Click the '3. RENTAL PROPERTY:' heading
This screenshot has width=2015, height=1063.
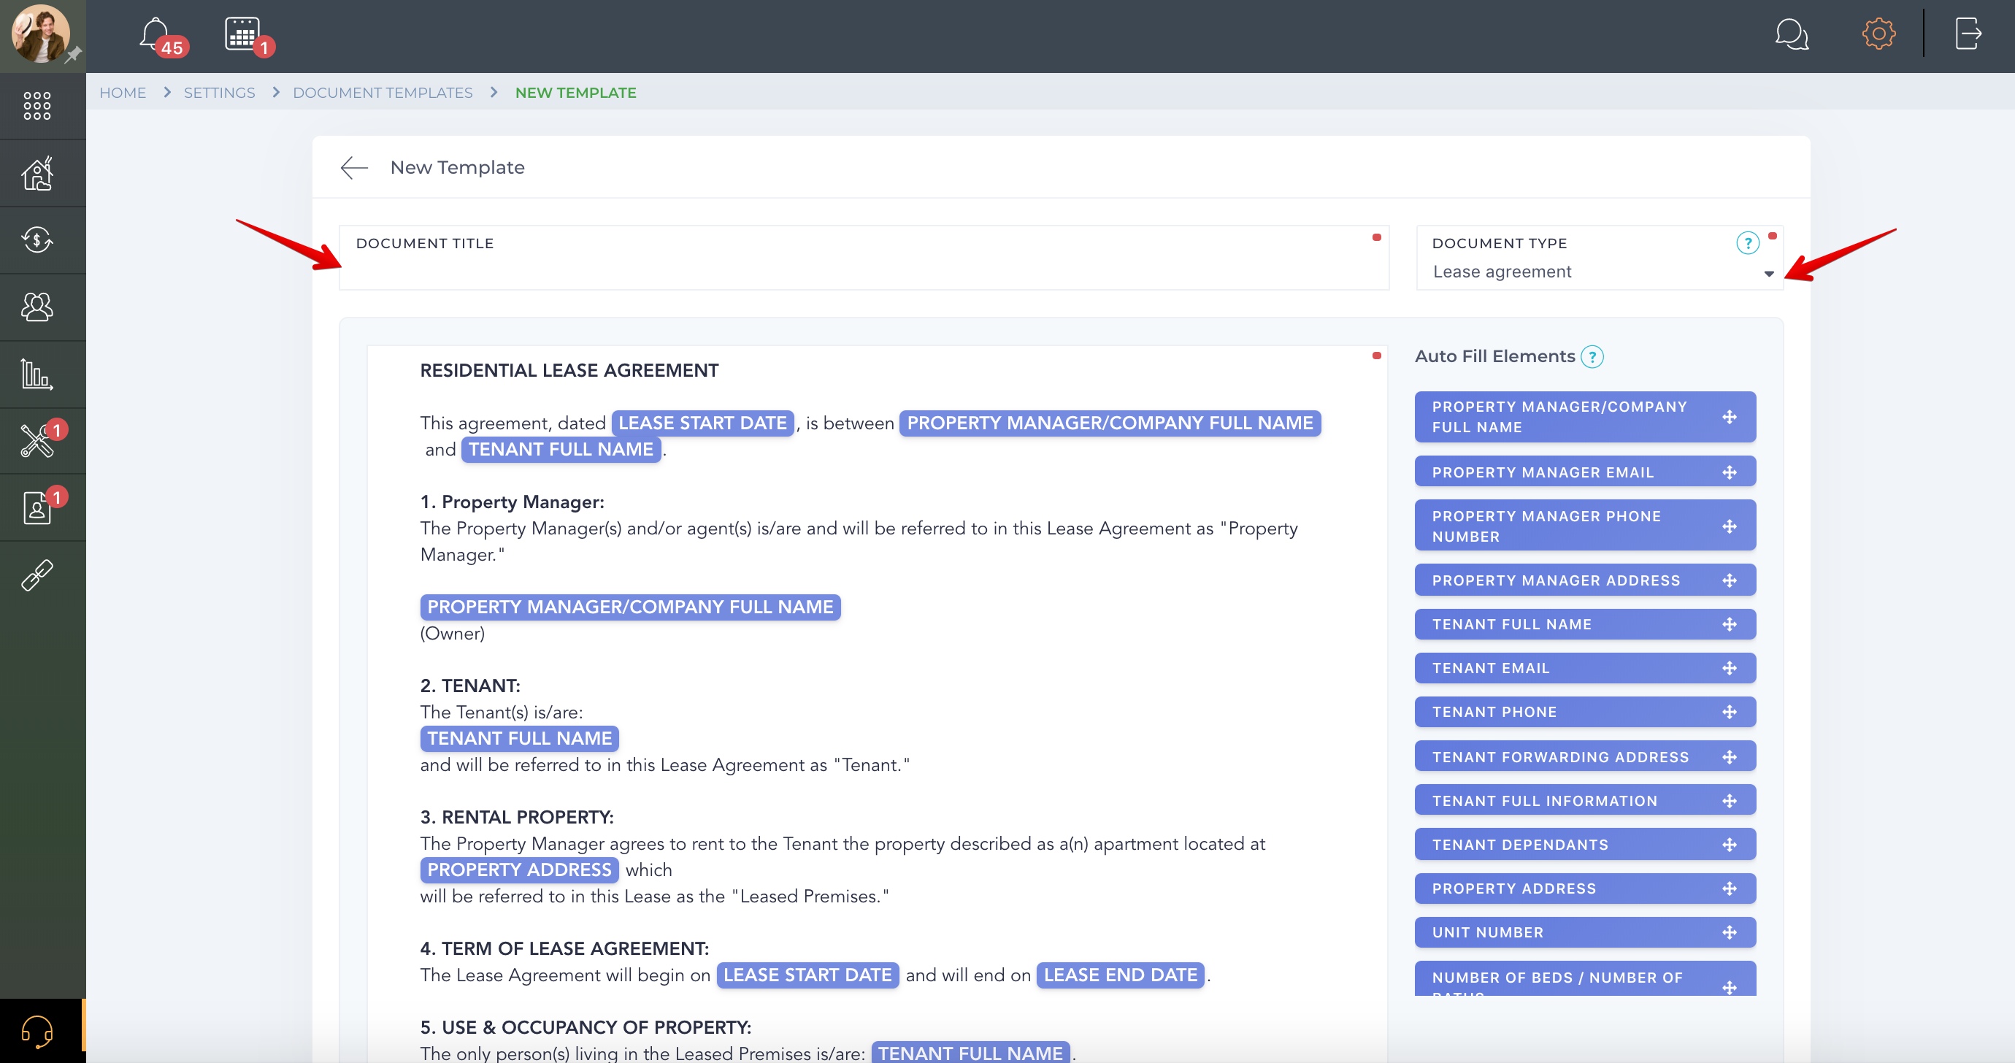516,817
